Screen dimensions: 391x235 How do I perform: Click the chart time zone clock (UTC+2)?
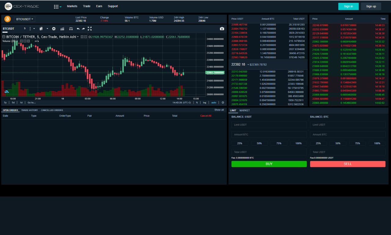[x=181, y=103]
